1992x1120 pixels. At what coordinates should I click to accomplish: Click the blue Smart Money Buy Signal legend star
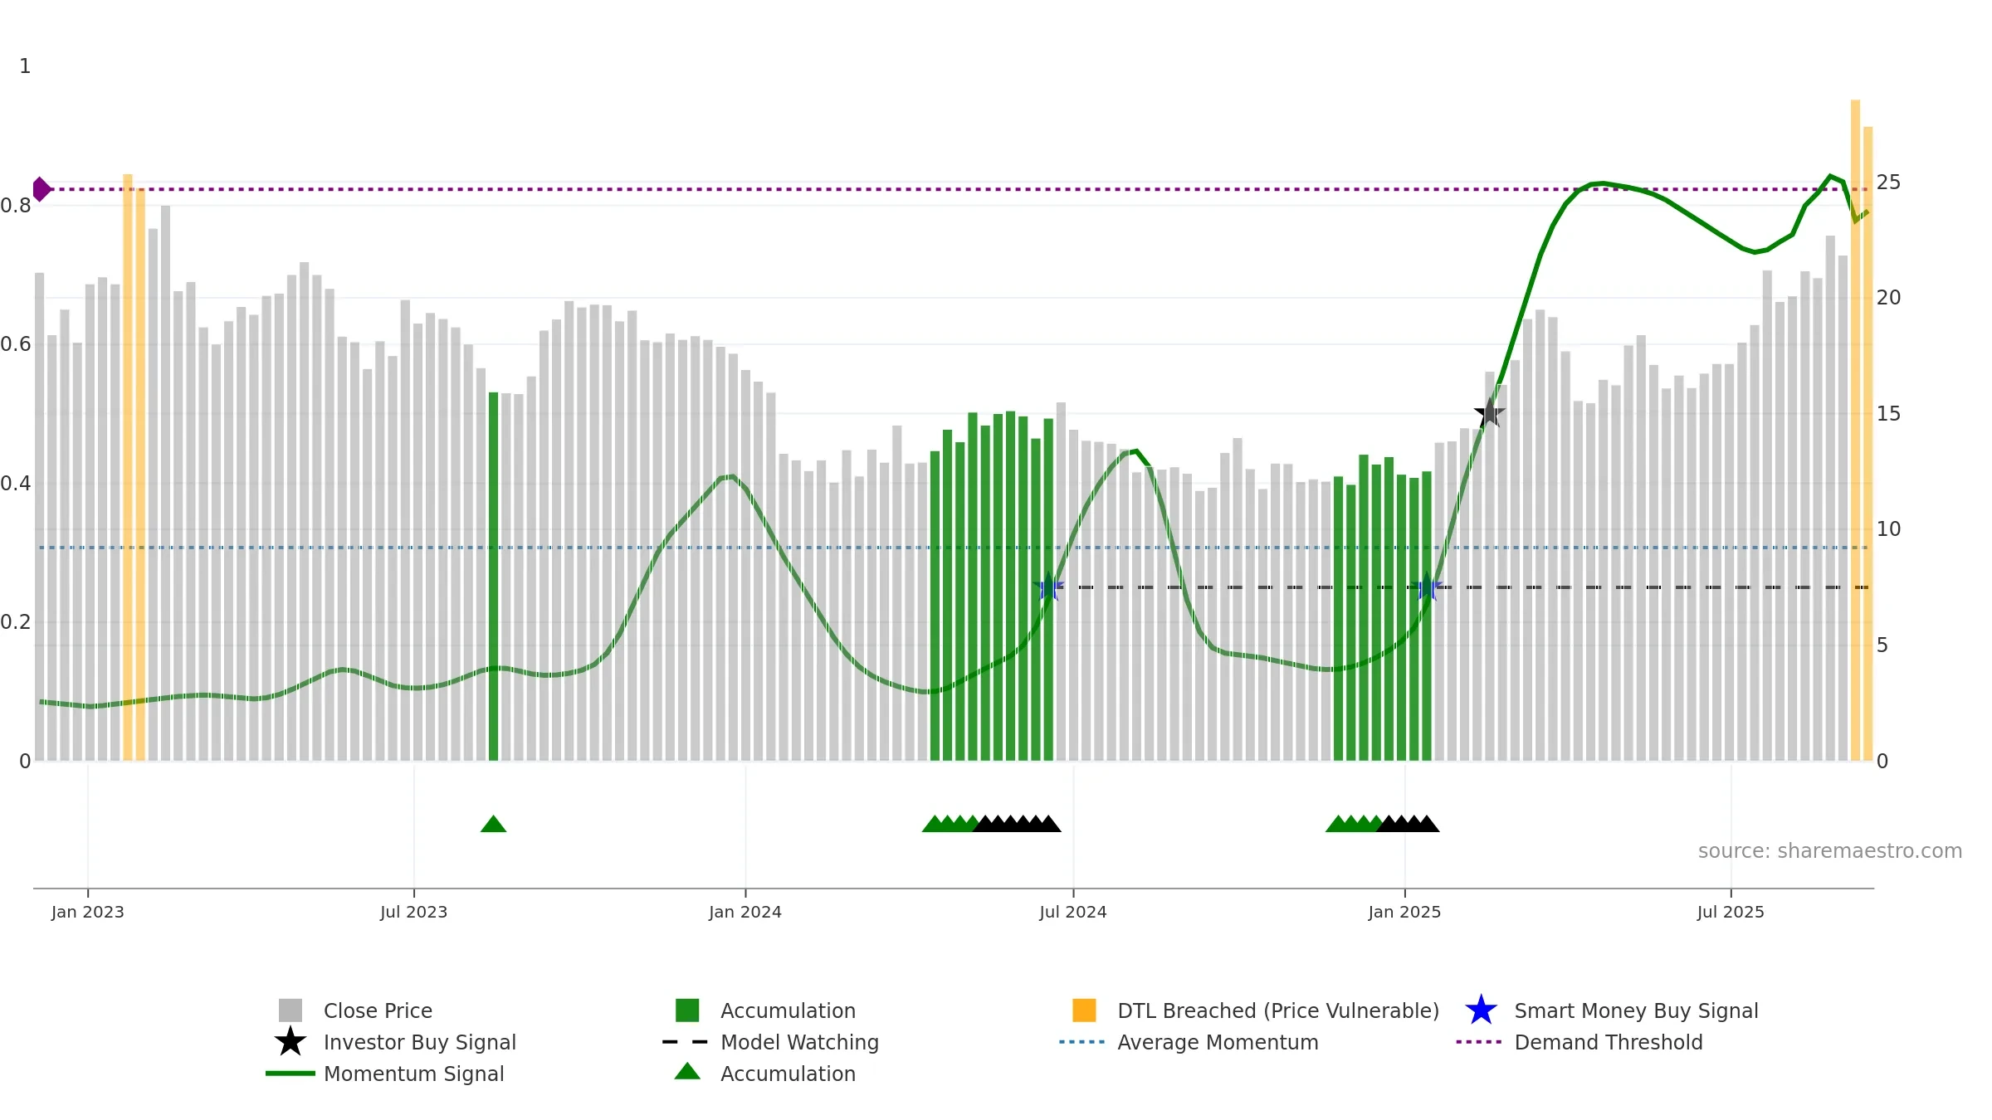[1481, 1010]
